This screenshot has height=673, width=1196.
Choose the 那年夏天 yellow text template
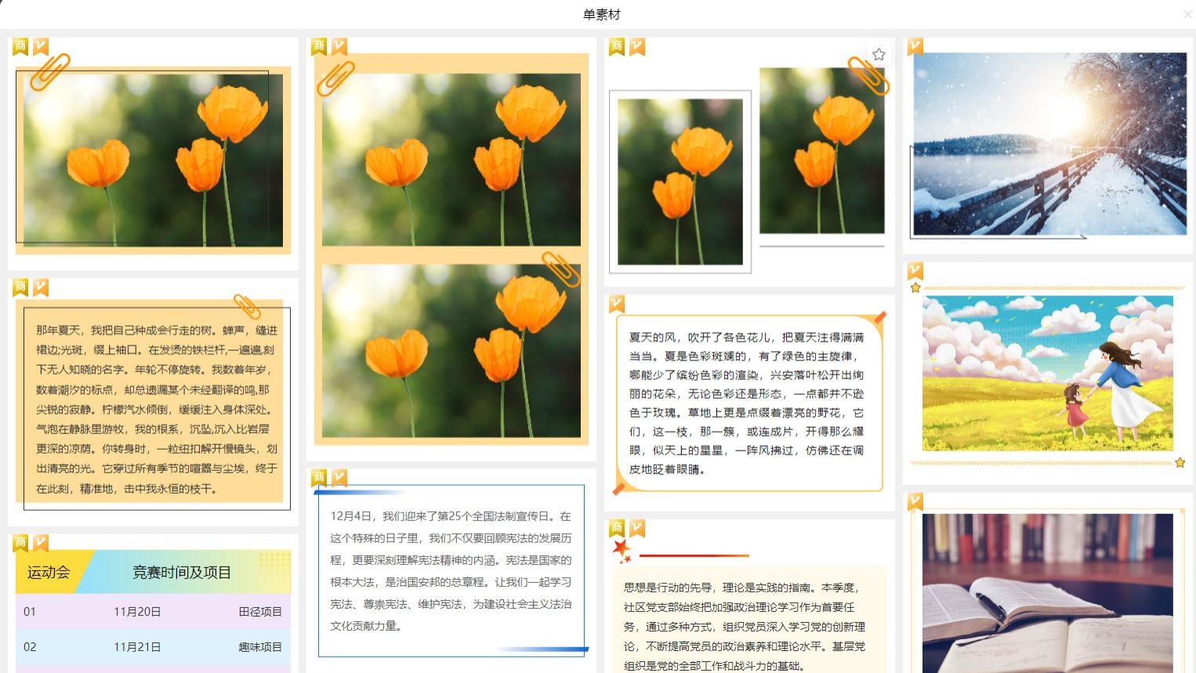[153, 403]
